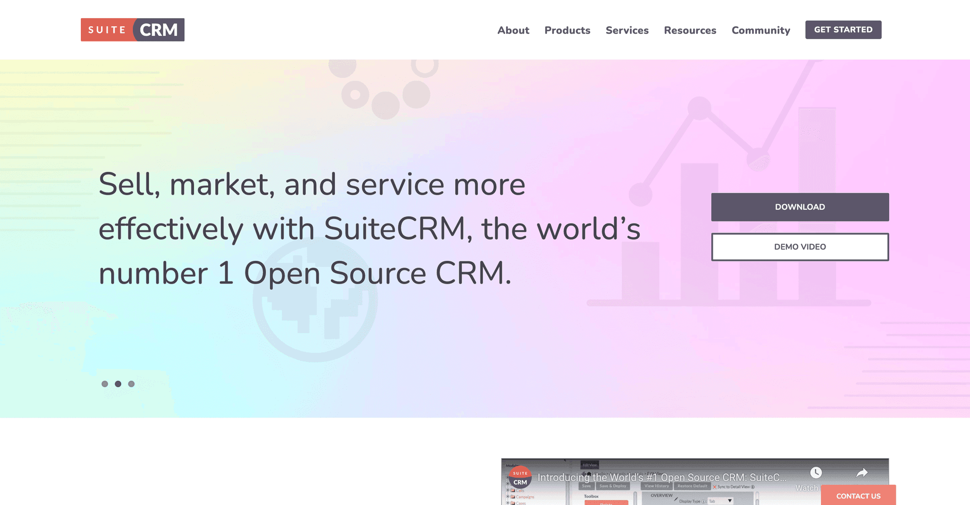Click the SuiteCRM channel avatar in video
The width and height of the screenshot is (970, 505).
tap(520, 477)
